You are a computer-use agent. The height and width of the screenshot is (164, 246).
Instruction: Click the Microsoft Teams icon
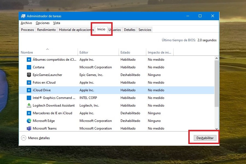(x=29, y=128)
